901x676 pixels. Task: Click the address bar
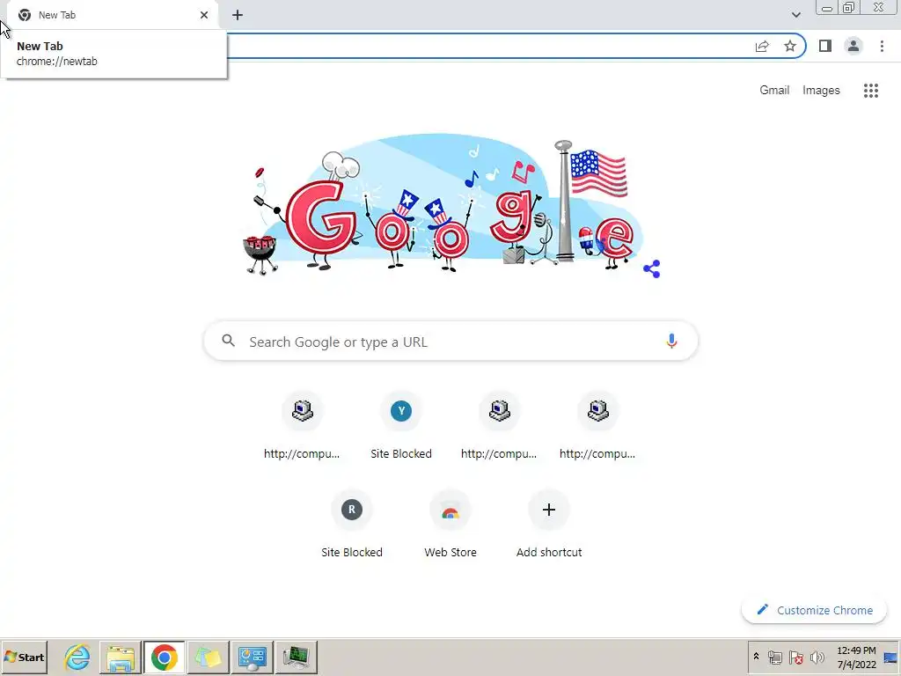(x=488, y=46)
